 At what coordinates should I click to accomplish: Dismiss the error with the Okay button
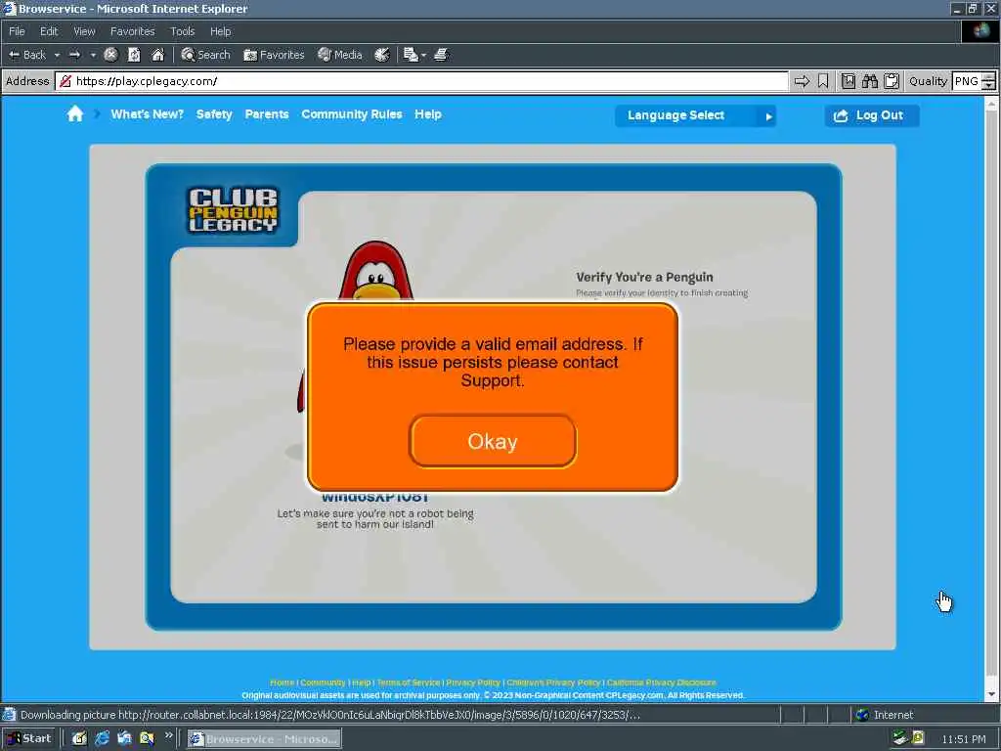(x=493, y=441)
